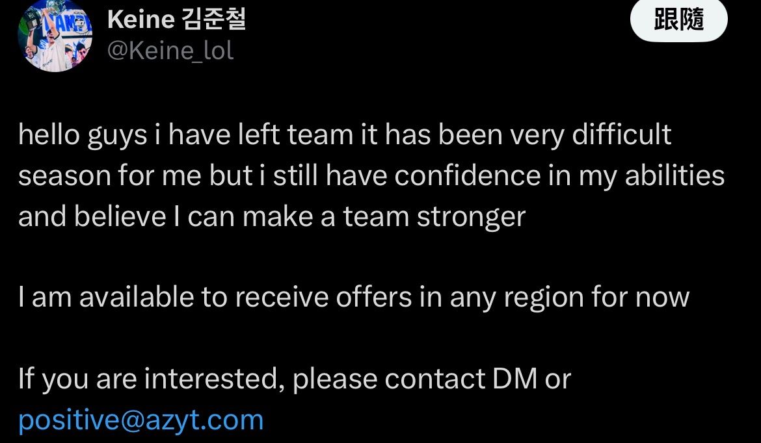Viewport: 761px width, 443px height.
Task: Click the line starting "season for me"
Action: click(x=371, y=176)
